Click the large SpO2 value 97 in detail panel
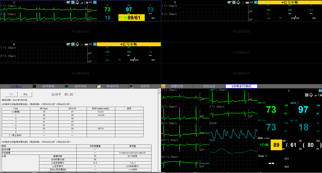This screenshot has width=322, height=173. pos(303,110)
